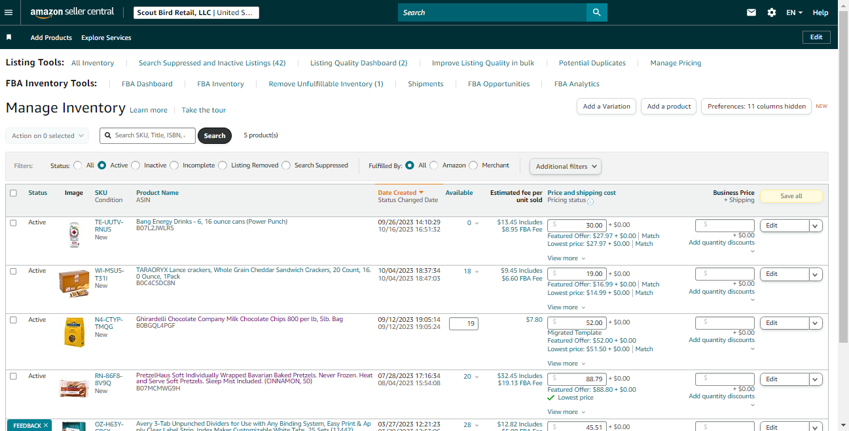Viewport: 849px width, 431px height.
Task: Open Edit dropdown arrow for PretzelHaus row
Action: pyautogui.click(x=816, y=379)
